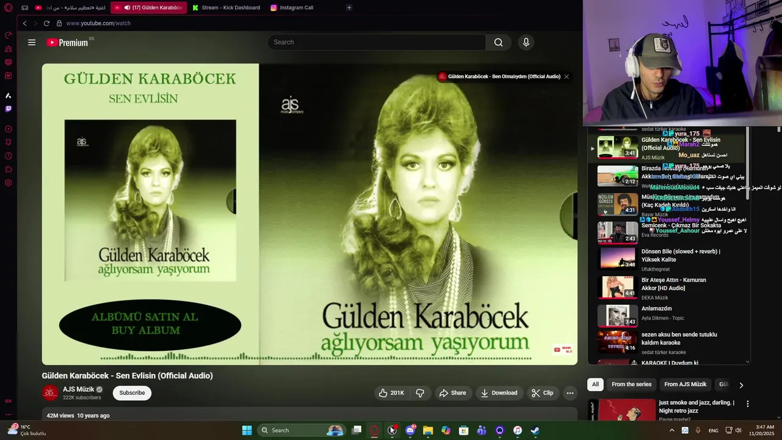Play the Birazda Nostalji playlist thumbnail
This screenshot has width=782, height=440.
click(x=618, y=175)
